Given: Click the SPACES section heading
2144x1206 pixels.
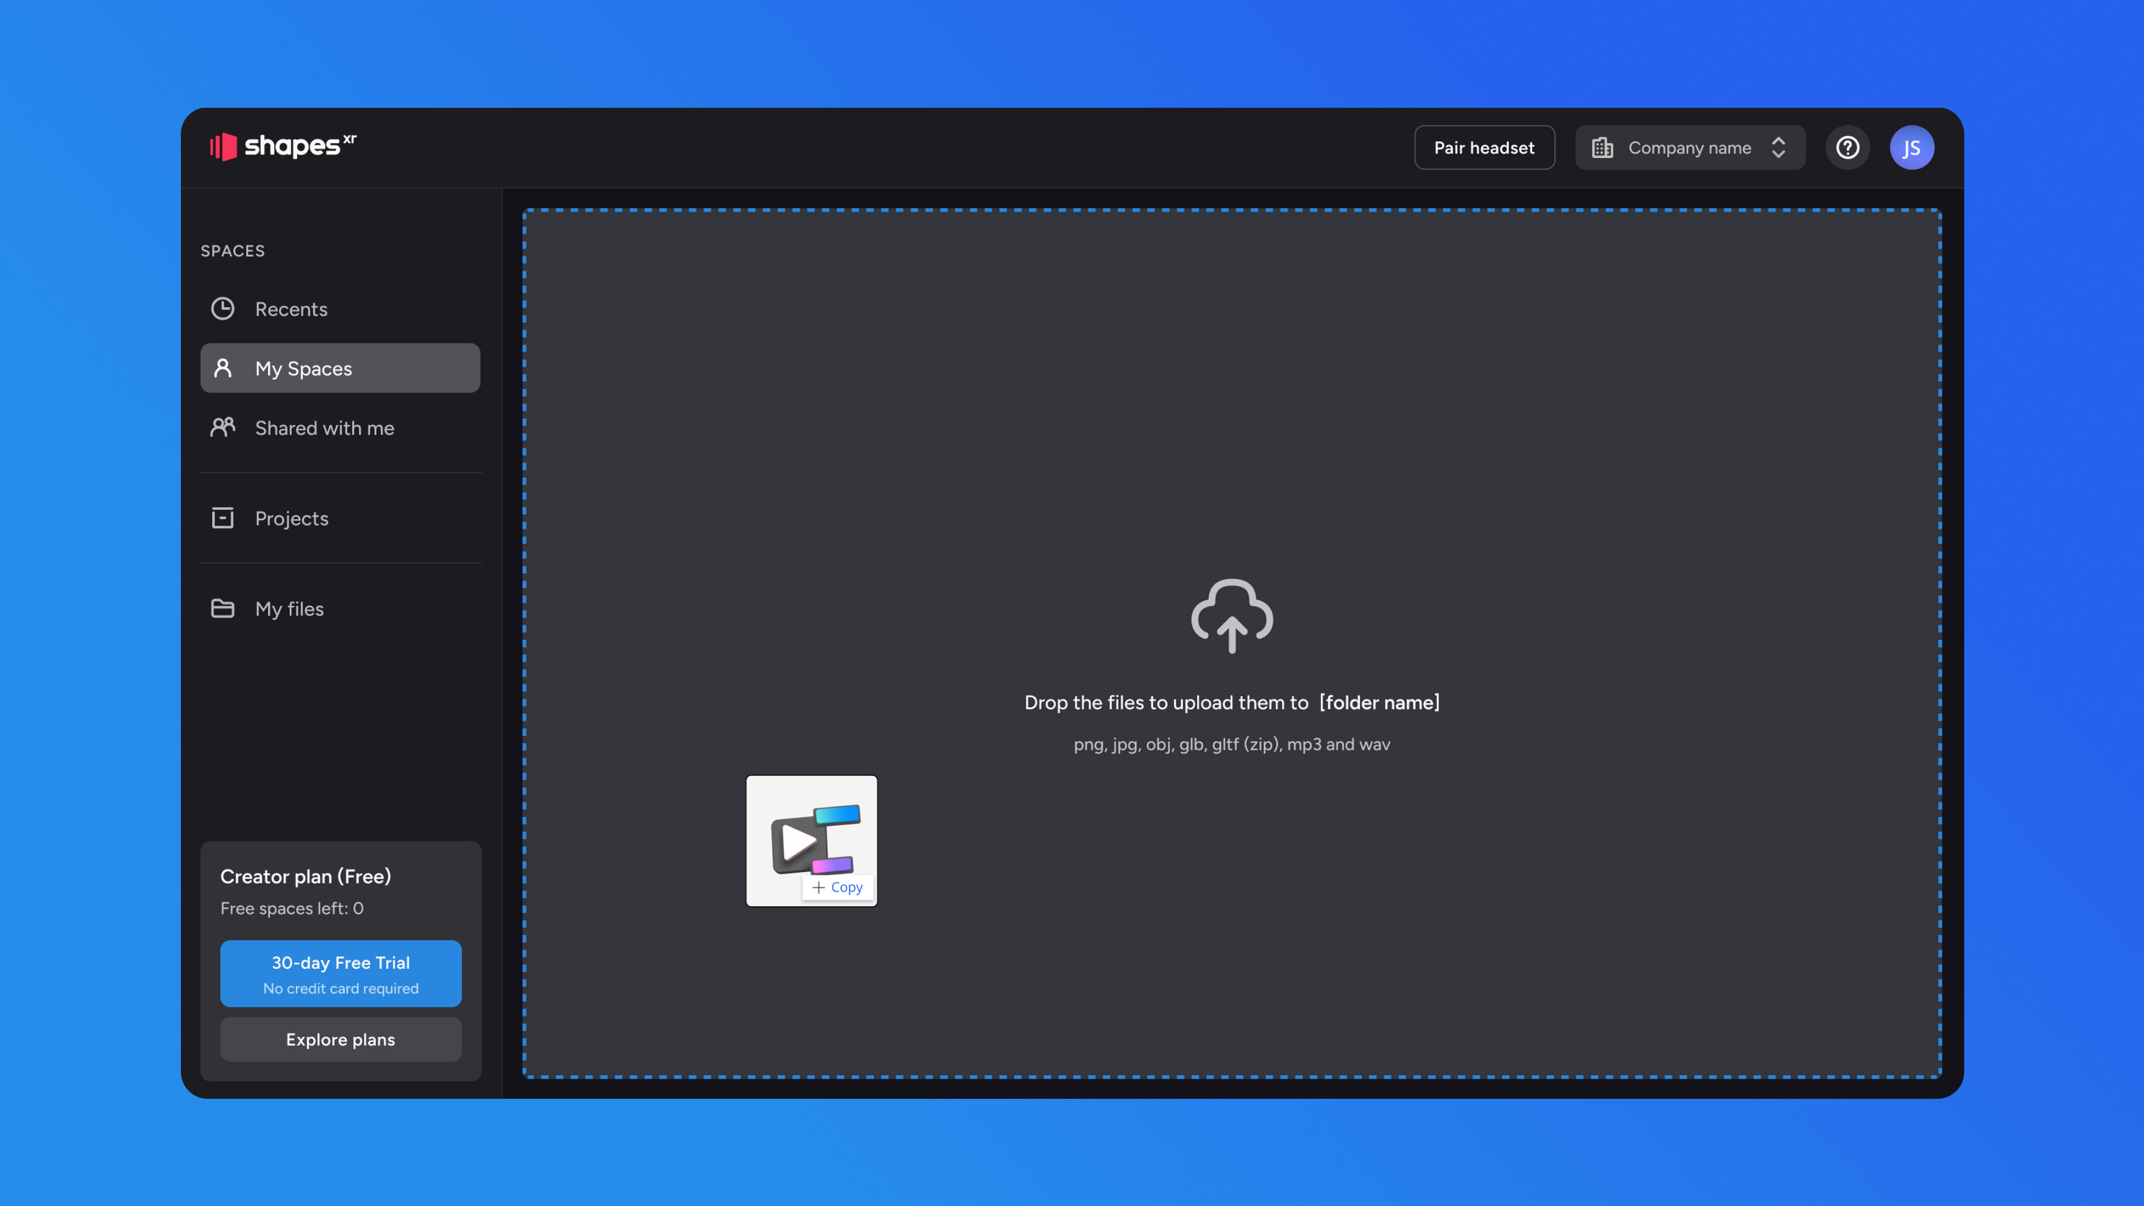Looking at the screenshot, I should [232, 251].
